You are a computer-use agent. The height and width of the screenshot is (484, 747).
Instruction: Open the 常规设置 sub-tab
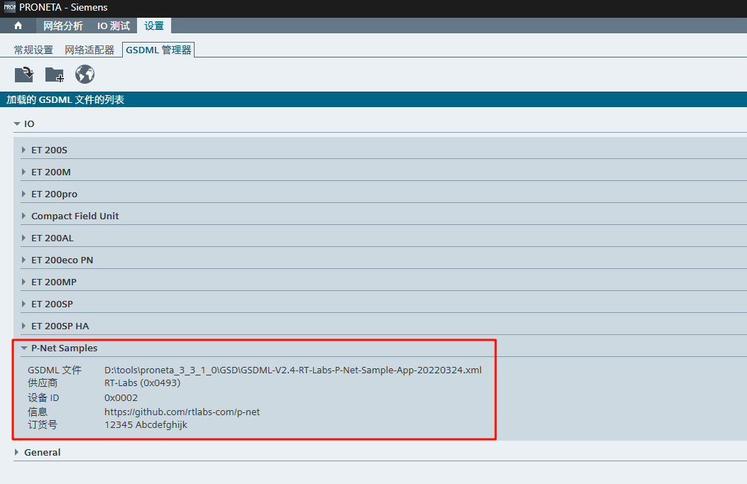click(33, 50)
